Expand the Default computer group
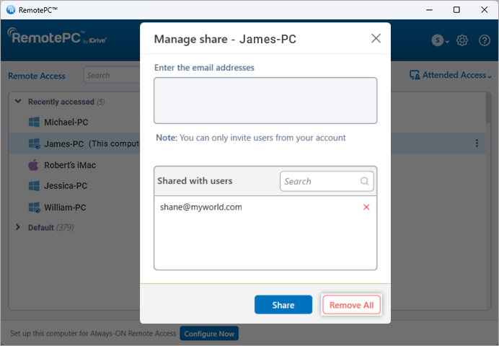This screenshot has height=346, width=499. [x=18, y=228]
